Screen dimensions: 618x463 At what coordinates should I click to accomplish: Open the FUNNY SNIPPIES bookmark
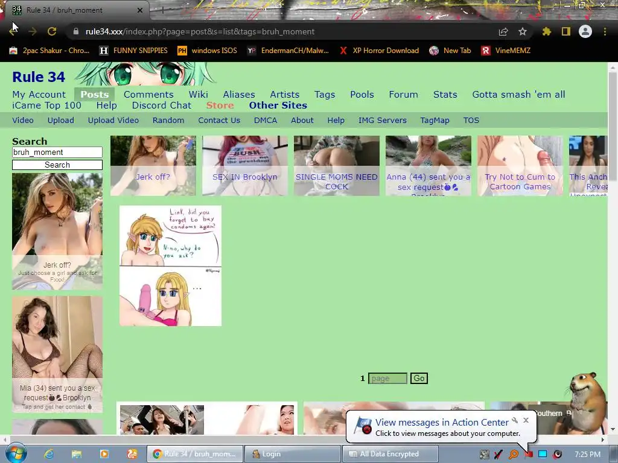[133, 51]
